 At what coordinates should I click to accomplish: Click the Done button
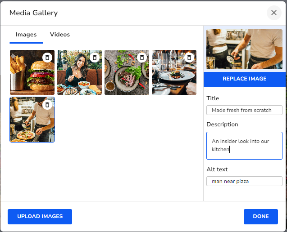tap(261, 216)
